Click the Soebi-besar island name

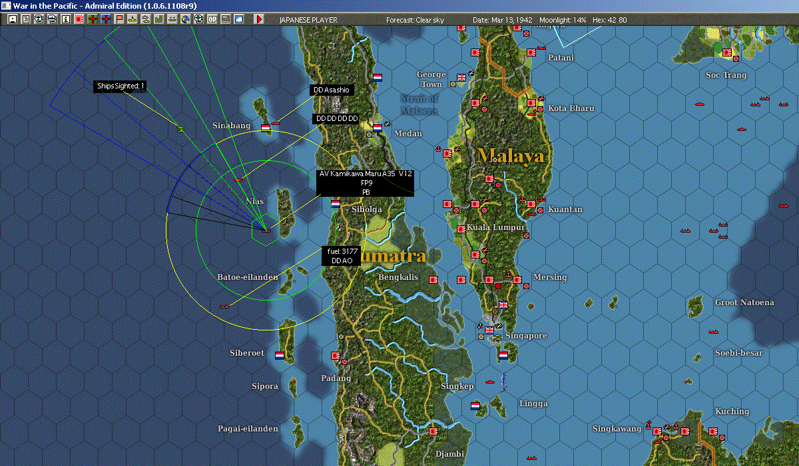pos(738,352)
